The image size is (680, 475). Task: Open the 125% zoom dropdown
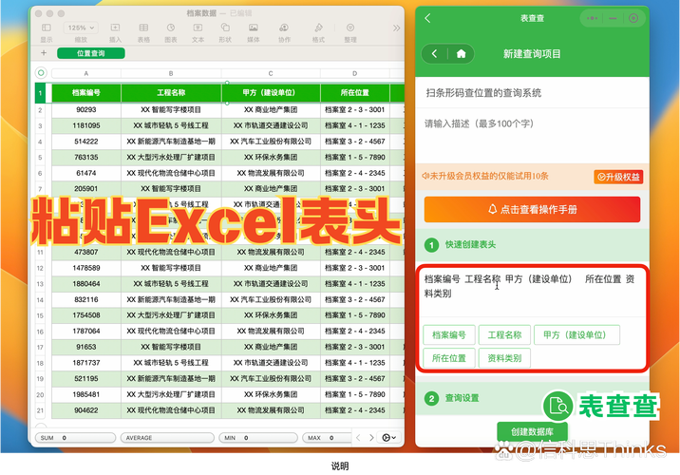tap(81, 28)
